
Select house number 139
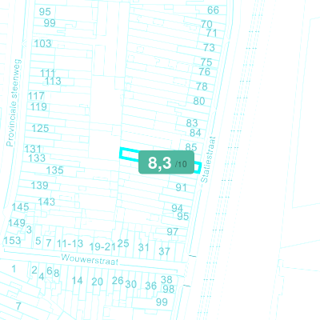coord(39,185)
